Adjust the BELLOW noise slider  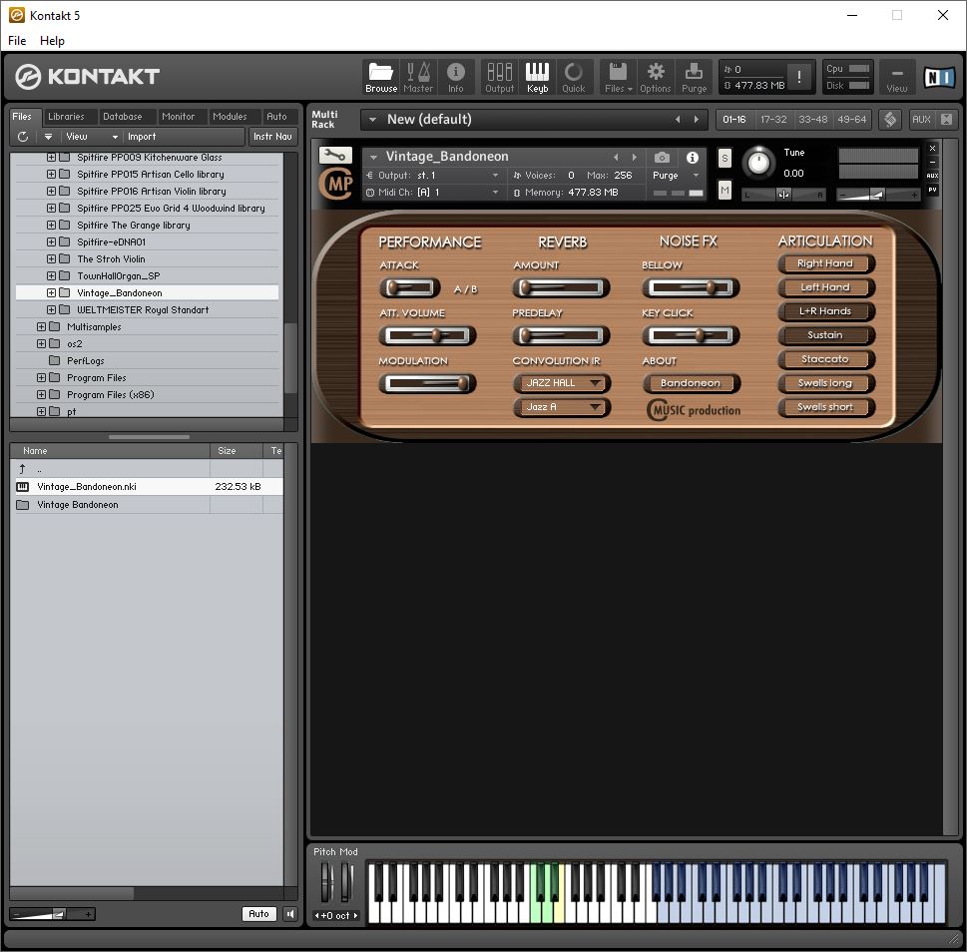click(x=691, y=287)
